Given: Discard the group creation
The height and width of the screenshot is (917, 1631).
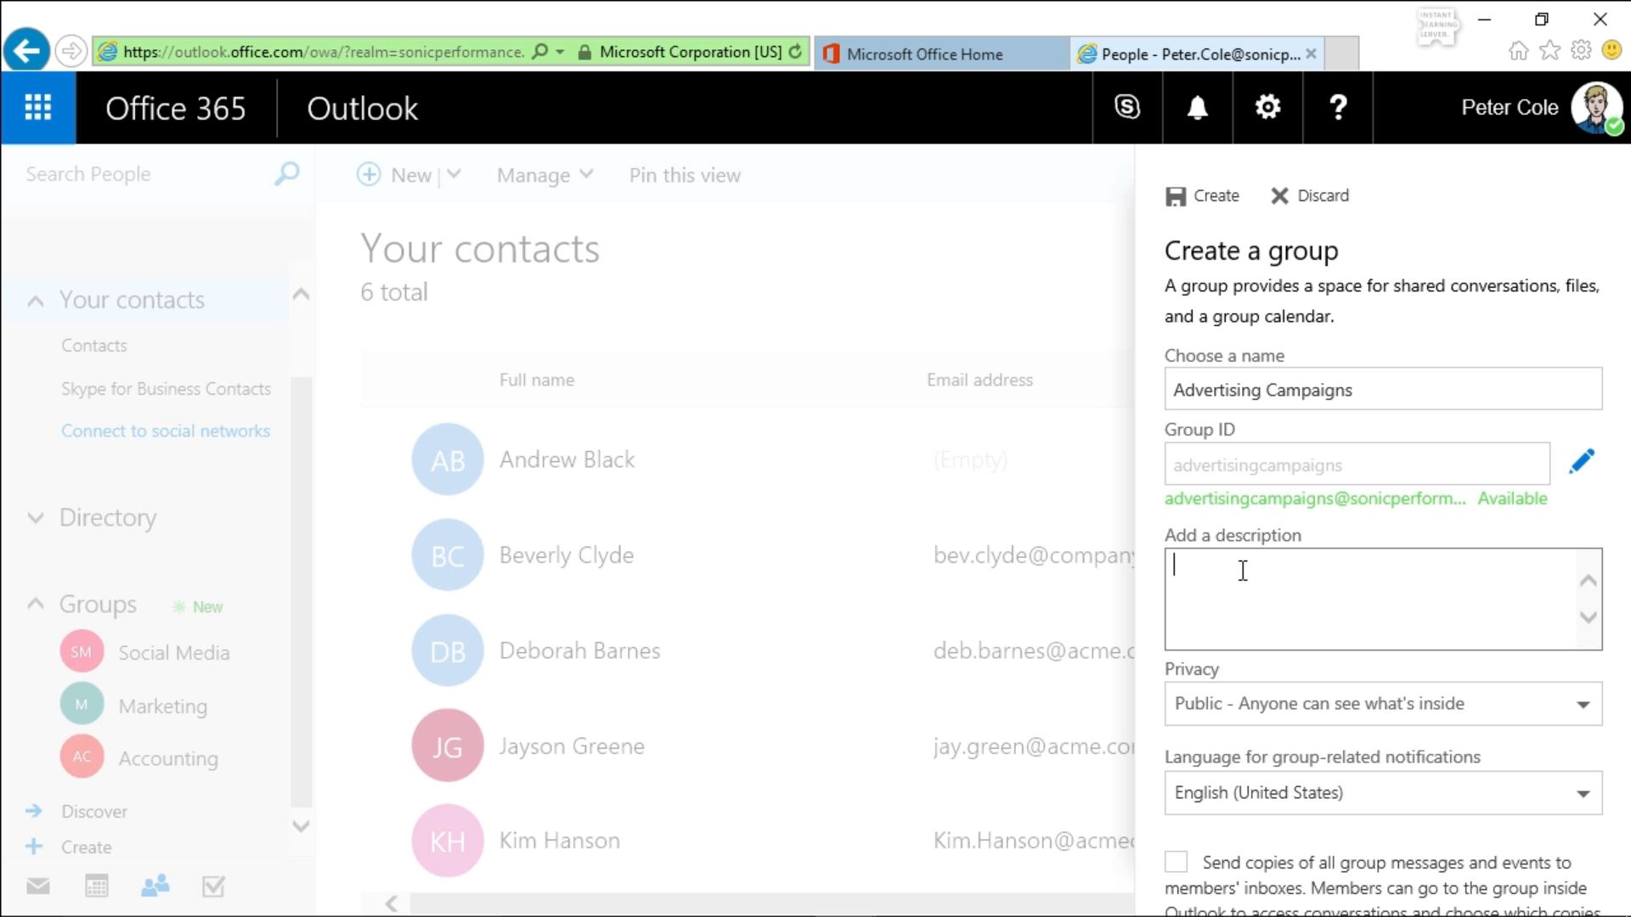Looking at the screenshot, I should (1310, 195).
